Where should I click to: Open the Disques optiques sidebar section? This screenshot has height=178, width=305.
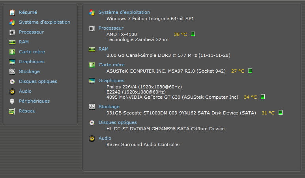38,81
